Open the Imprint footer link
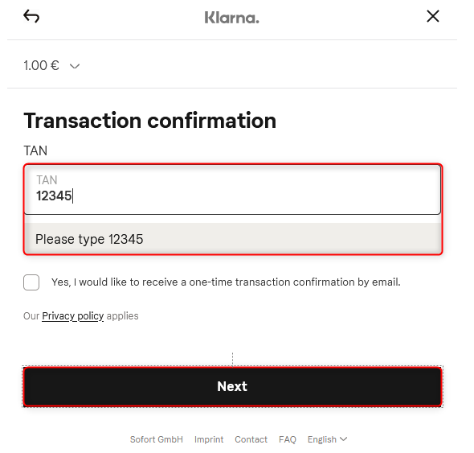Screen dimensions: 474x453 (x=209, y=439)
